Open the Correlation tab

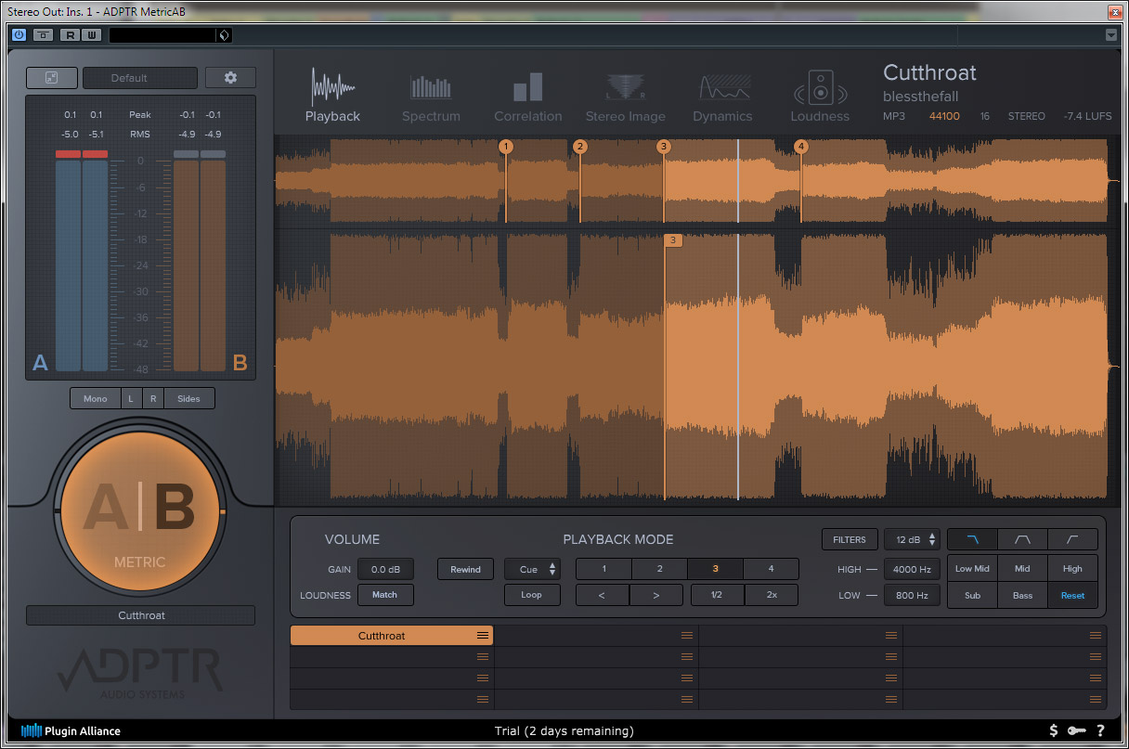pos(527,97)
